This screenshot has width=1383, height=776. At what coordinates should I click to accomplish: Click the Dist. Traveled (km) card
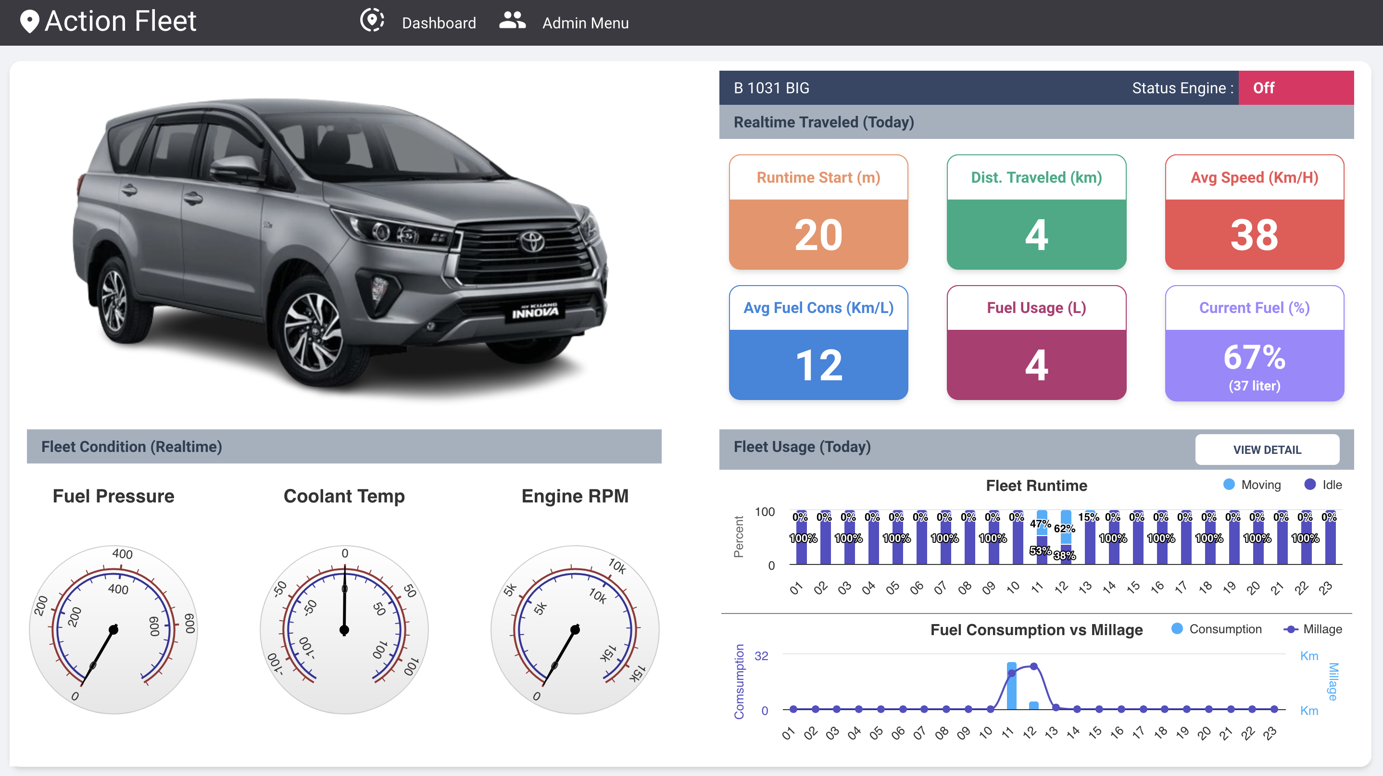1036,212
